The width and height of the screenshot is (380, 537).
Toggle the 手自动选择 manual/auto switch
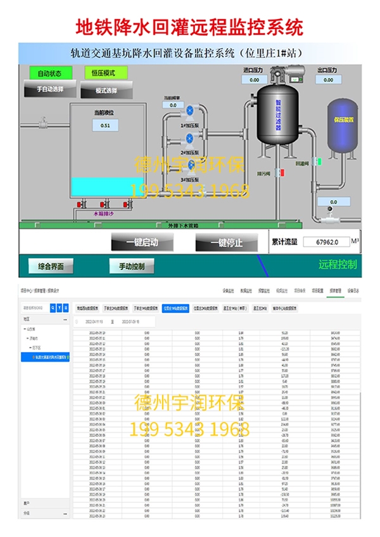click(50, 90)
